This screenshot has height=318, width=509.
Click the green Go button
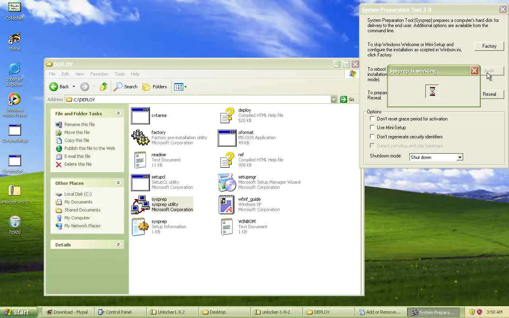347,99
